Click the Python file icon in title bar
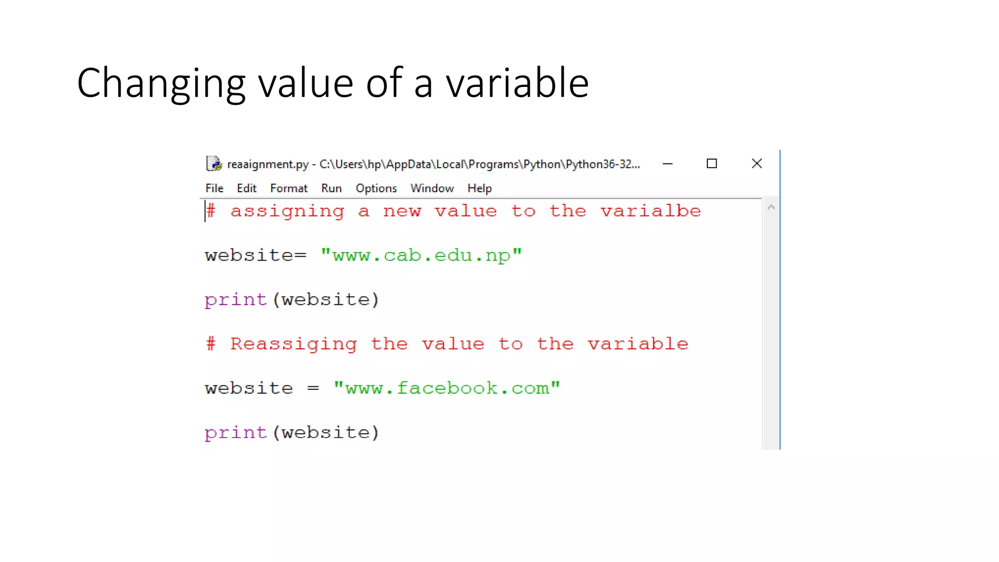The height and width of the screenshot is (562, 999). [214, 164]
